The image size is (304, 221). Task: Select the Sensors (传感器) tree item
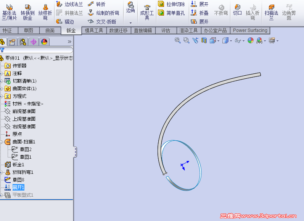tap(16, 66)
